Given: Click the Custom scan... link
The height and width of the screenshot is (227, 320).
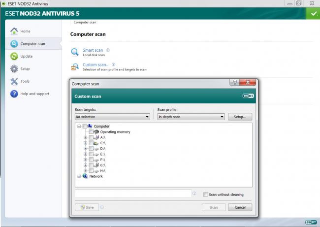Looking at the screenshot, I should (96, 65).
